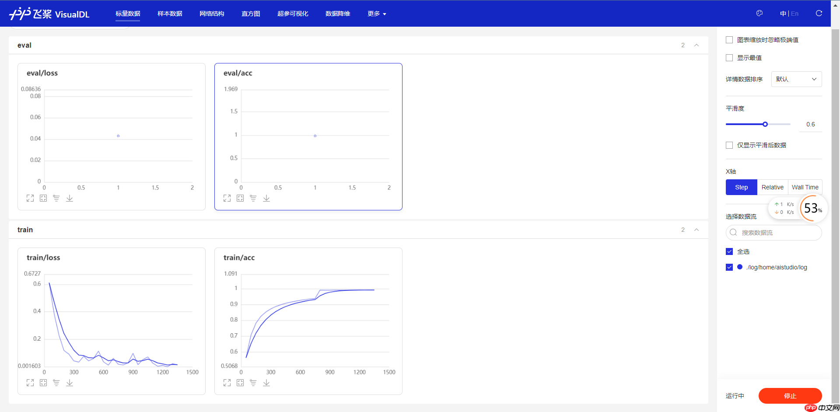This screenshot has height=412, width=840.
Task: Set X axis to Wall Time
Action: (805, 187)
